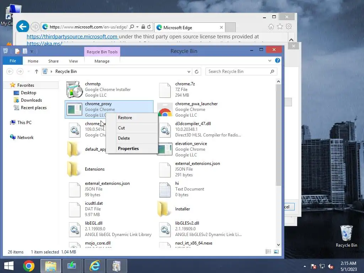
Task: Open recent locations dropdown arrow
Action: coord(28,71)
